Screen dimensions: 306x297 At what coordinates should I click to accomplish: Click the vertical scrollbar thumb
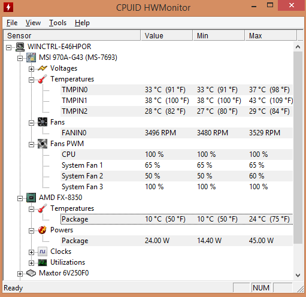[x=298, y=148]
